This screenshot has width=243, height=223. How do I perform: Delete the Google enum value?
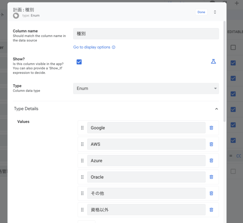pyautogui.click(x=211, y=128)
